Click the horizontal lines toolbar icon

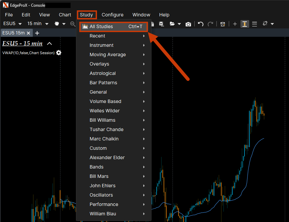[255, 24]
